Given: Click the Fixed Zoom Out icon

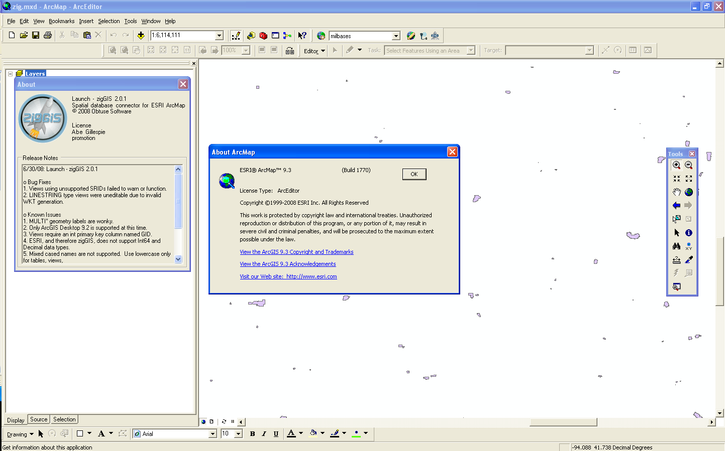Looking at the screenshot, I should pos(689,179).
